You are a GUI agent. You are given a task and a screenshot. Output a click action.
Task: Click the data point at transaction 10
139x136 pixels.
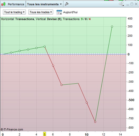(x=87, y=102)
